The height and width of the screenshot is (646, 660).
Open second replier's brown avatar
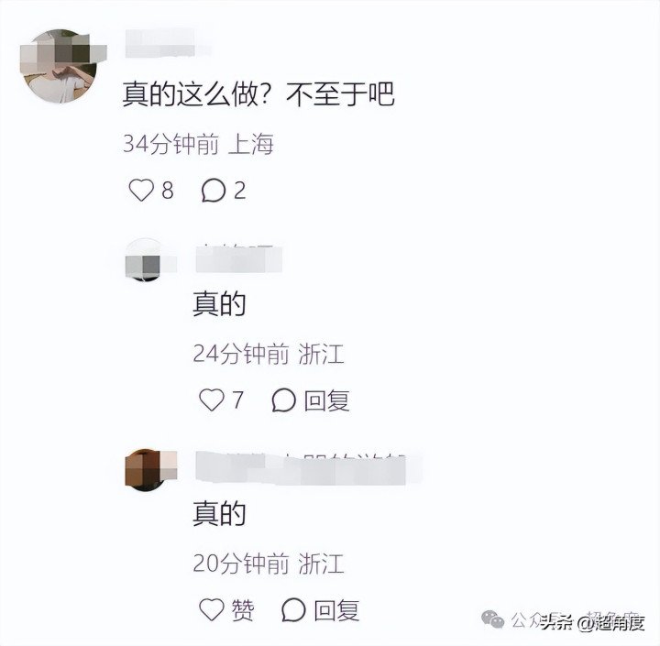148,470
